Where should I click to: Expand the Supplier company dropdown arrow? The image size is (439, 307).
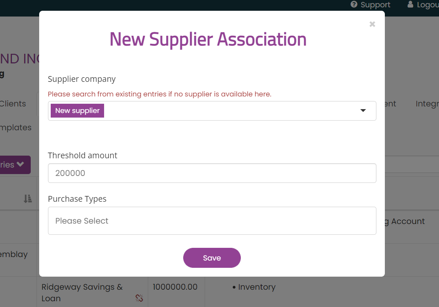[x=363, y=111]
